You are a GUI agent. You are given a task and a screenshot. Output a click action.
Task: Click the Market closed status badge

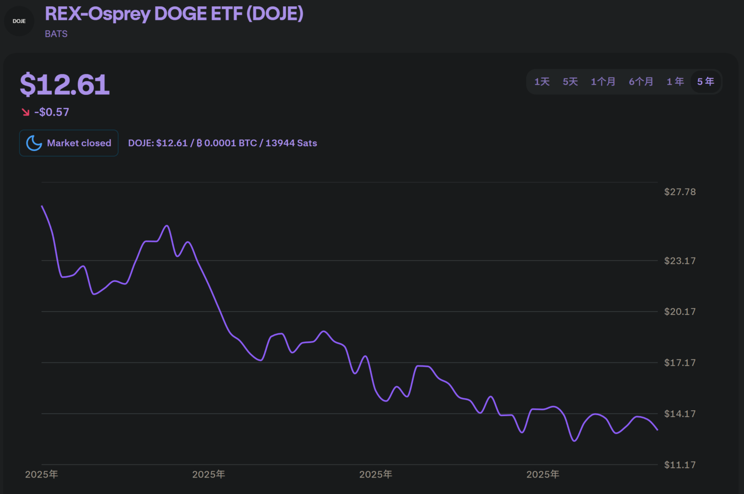pos(68,143)
